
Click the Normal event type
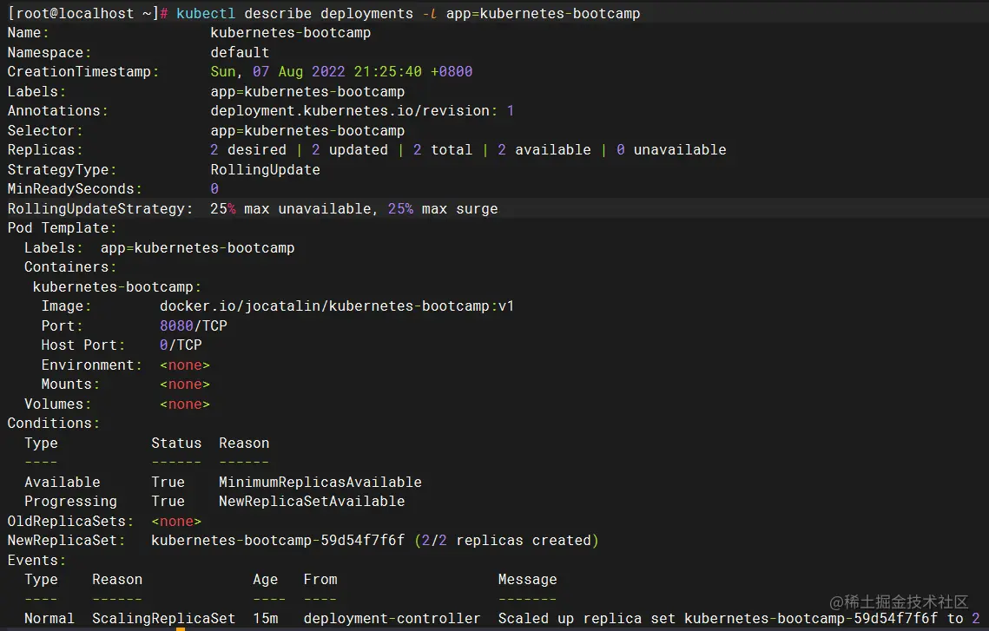pos(49,619)
